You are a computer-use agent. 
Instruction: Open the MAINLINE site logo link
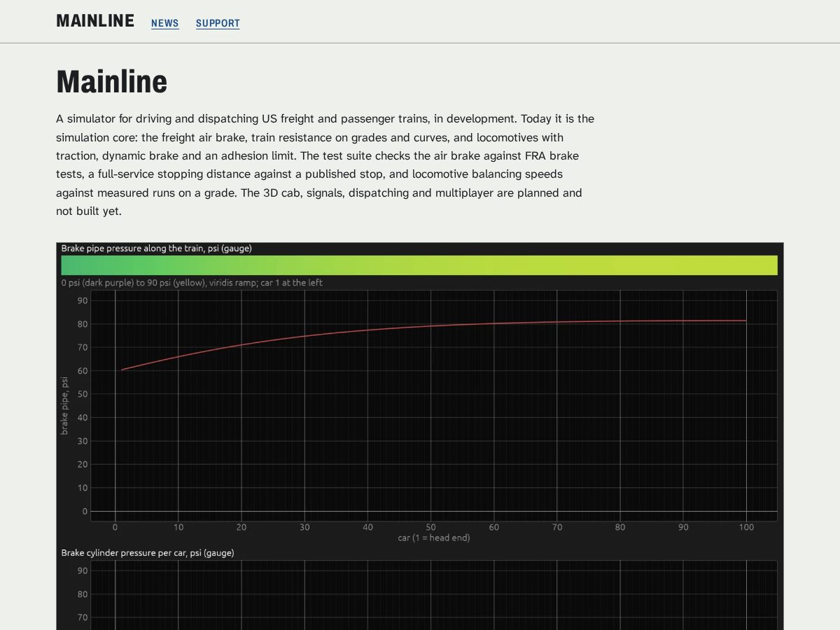click(x=95, y=21)
